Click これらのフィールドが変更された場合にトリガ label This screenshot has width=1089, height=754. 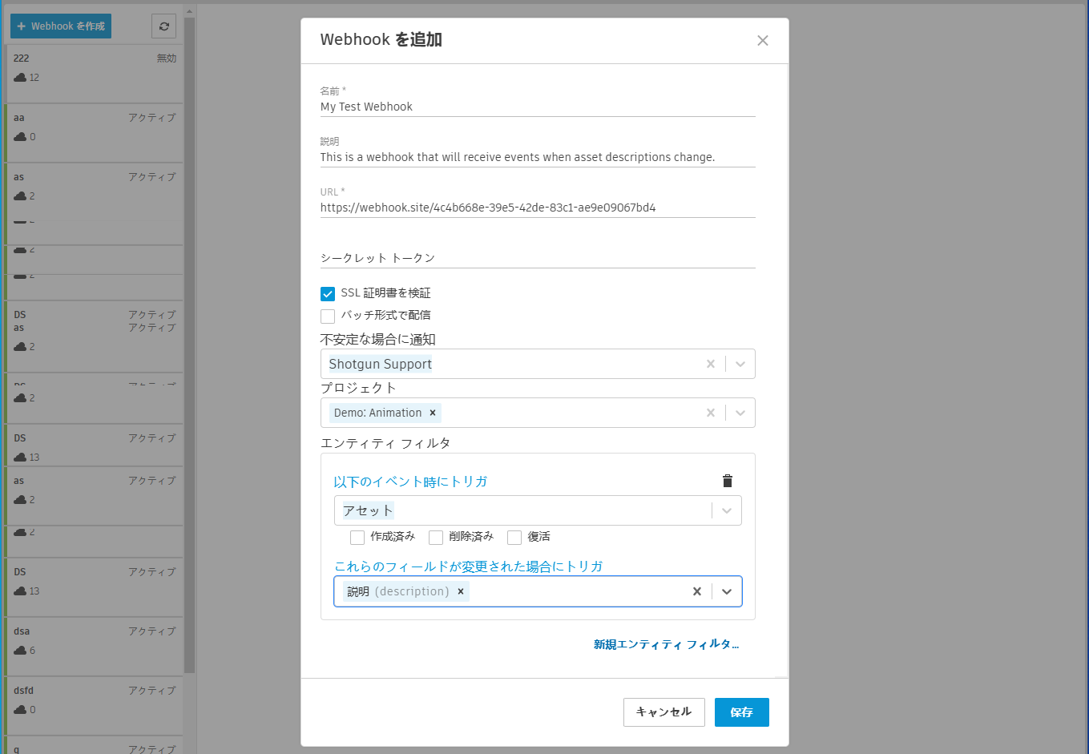click(x=469, y=567)
